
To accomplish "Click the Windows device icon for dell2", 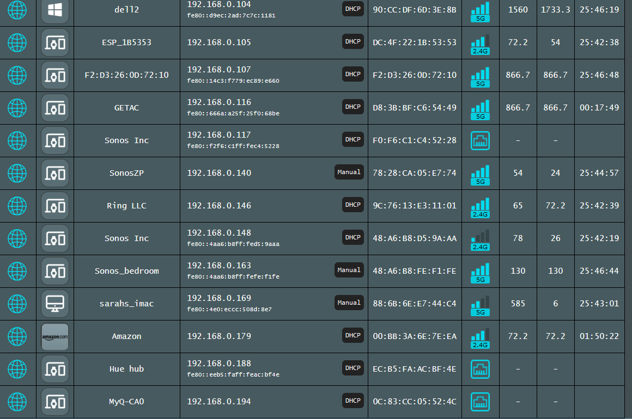I will (55, 11).
